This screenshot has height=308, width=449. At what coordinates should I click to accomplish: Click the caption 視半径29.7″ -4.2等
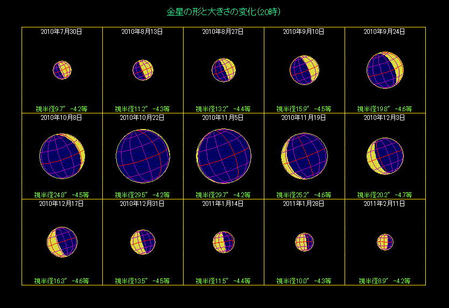pyautogui.click(x=223, y=195)
